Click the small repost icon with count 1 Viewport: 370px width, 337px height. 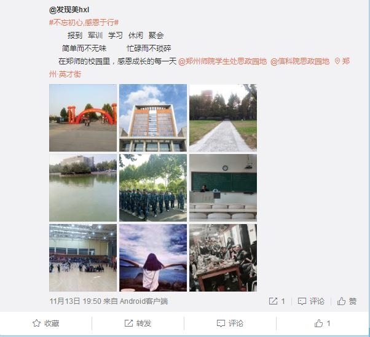click(274, 301)
